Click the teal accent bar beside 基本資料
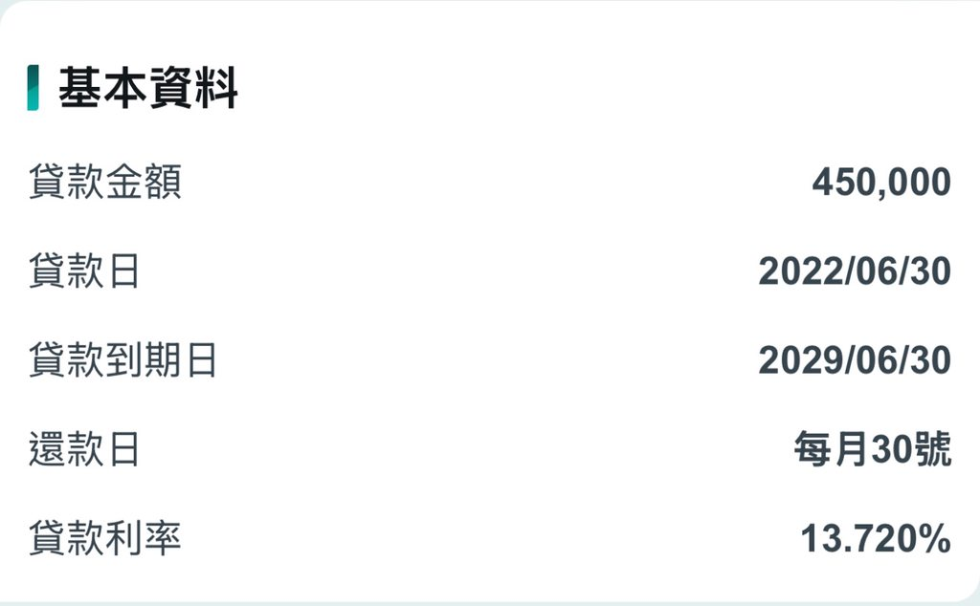 click(33, 88)
